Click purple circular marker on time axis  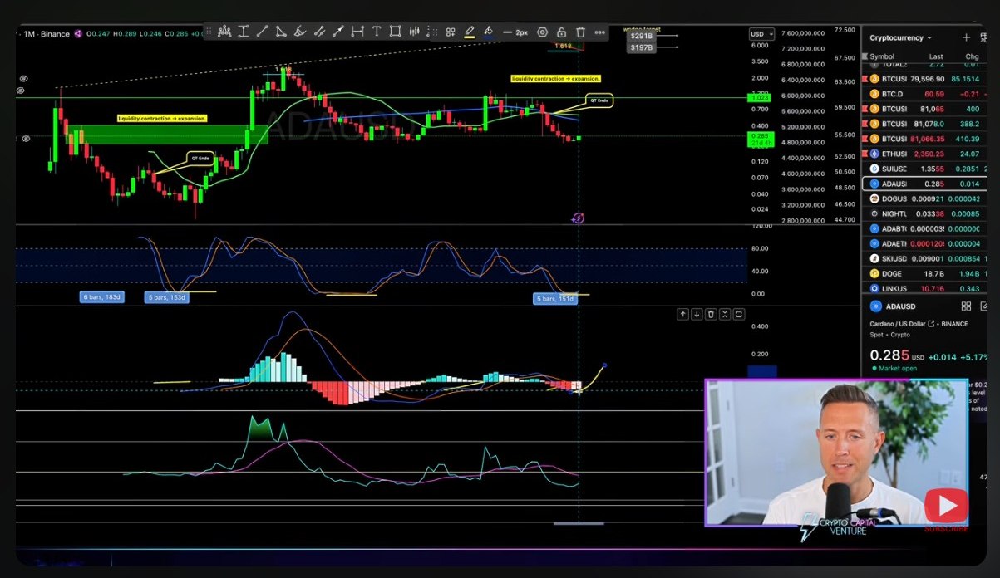[579, 218]
